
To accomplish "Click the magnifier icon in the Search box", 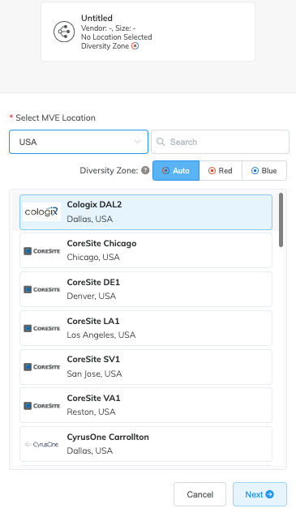I will (x=161, y=142).
